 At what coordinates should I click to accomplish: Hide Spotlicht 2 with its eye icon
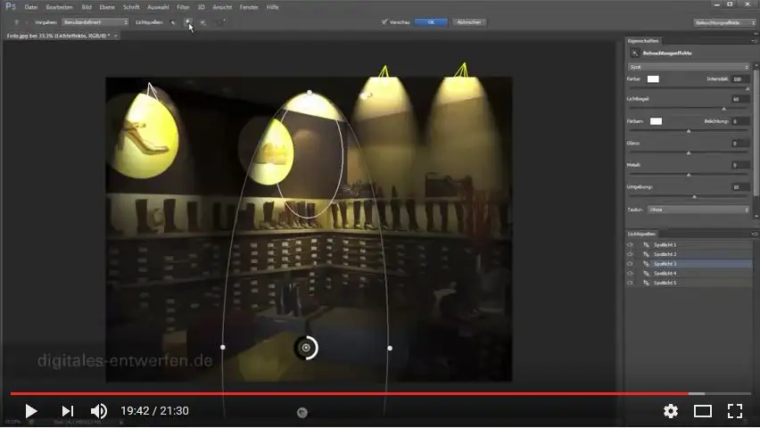630,254
